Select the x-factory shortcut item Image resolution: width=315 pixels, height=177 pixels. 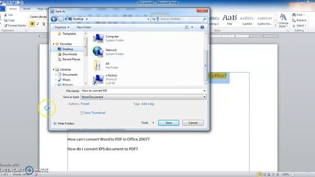[105, 79]
